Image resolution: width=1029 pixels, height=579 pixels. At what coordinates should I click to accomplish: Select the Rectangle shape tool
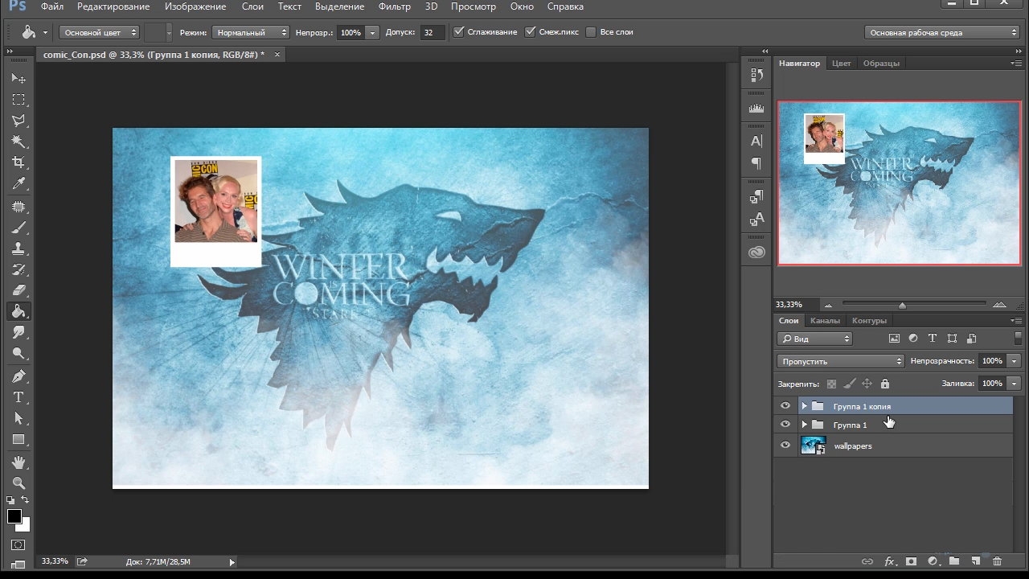[18, 440]
